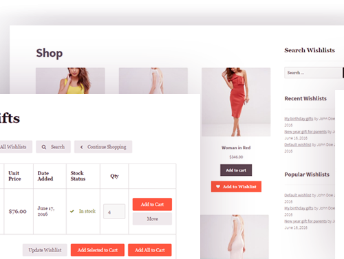
Task: Click the Qty field showing 4
Action: [114, 212]
